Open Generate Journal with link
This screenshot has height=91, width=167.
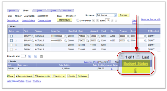click(x=151, y=19)
